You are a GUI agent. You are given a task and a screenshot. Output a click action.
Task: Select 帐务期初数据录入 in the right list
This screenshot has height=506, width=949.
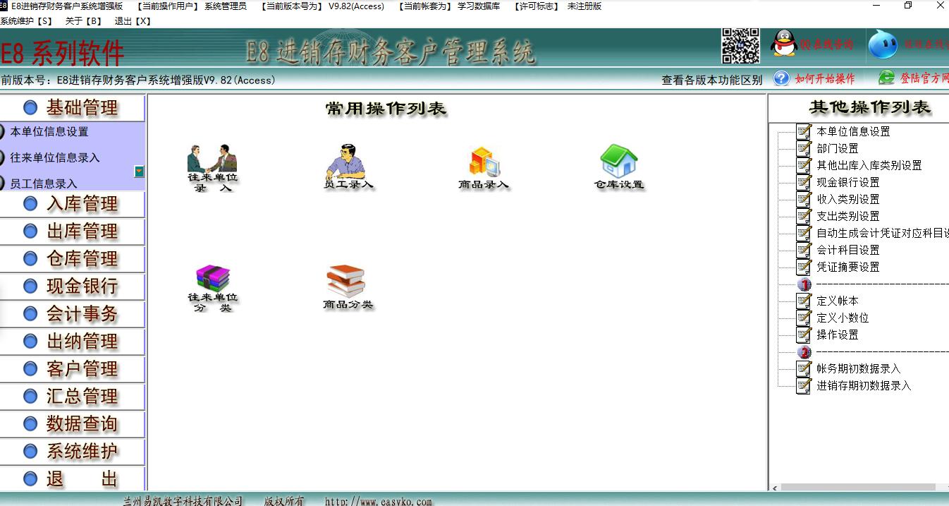click(x=858, y=368)
